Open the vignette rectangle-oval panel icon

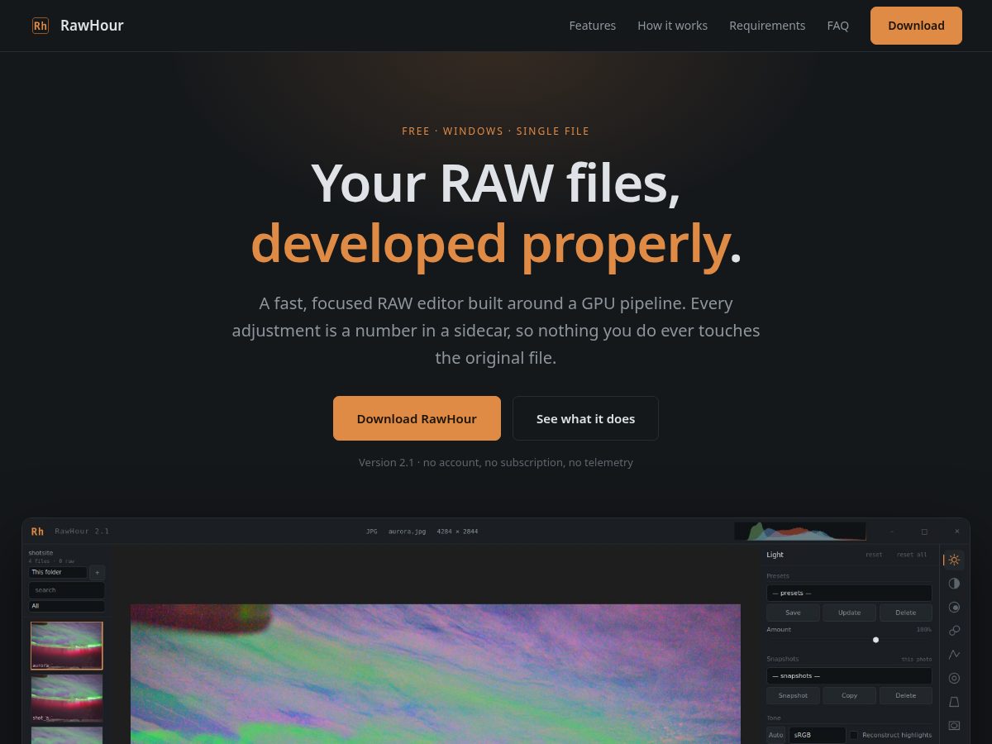tap(954, 725)
